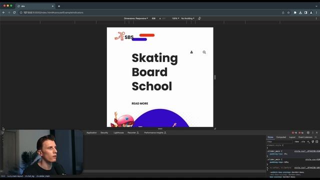Open site information icon in address bar
This screenshot has height=180, width=320.
coord(21,12)
